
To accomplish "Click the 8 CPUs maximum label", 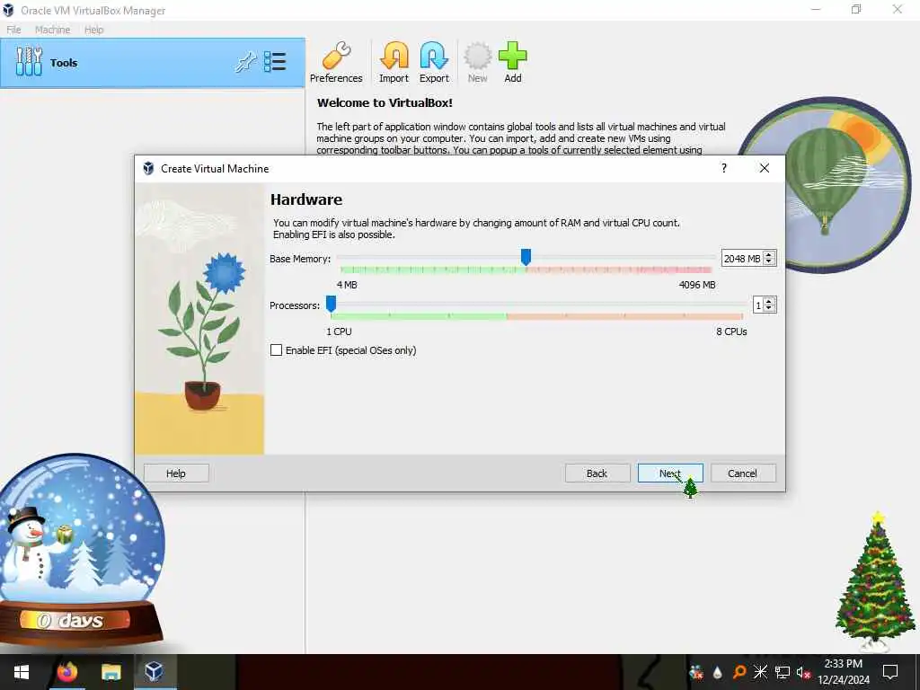I will [x=731, y=332].
